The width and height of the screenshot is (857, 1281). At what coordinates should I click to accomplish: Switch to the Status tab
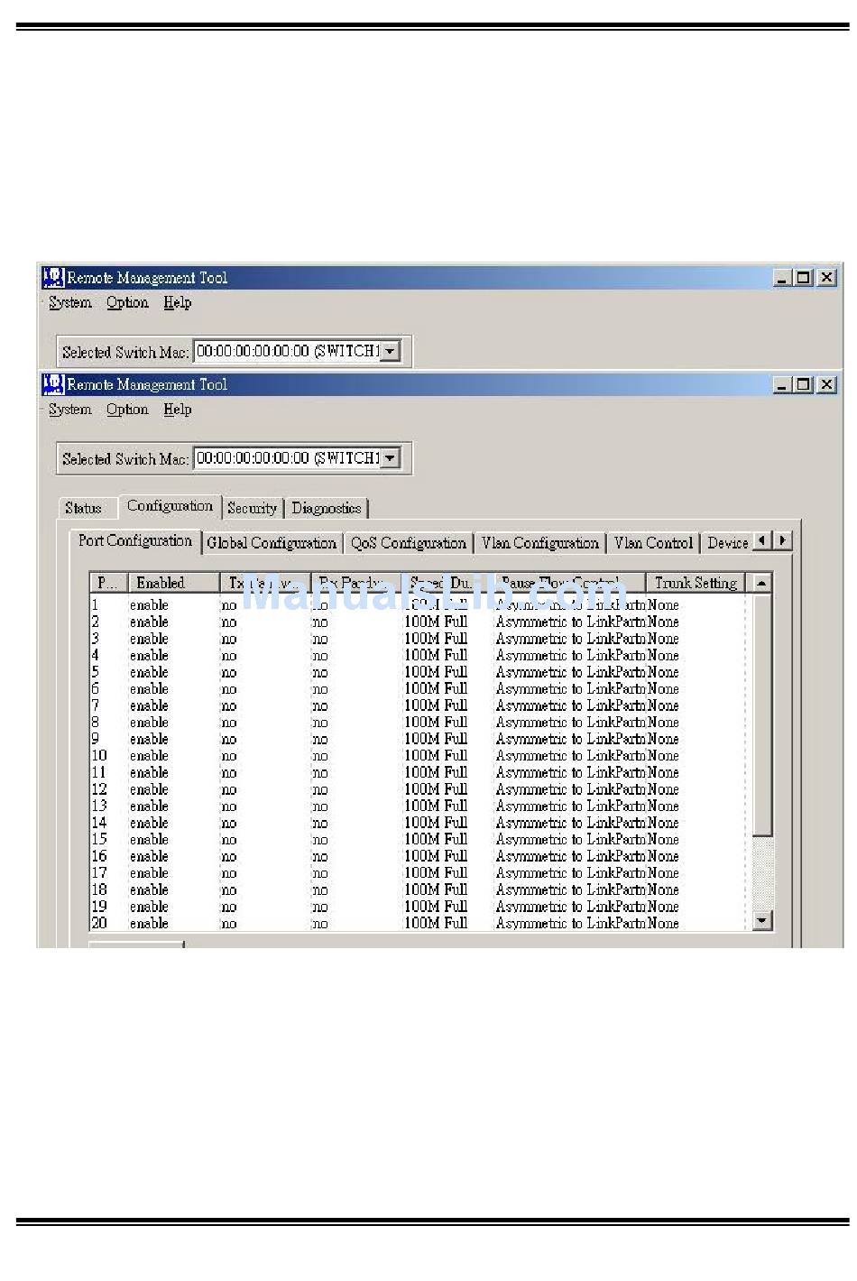coord(83,509)
